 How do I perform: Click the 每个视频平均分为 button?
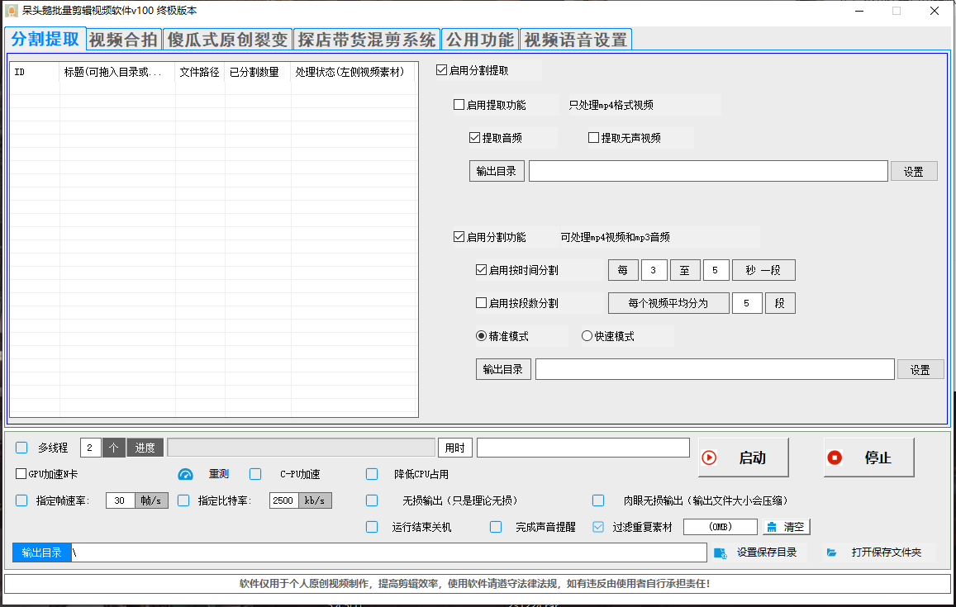tap(668, 303)
